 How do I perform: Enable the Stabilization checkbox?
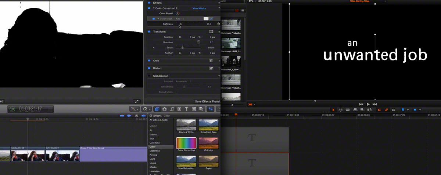click(x=149, y=76)
